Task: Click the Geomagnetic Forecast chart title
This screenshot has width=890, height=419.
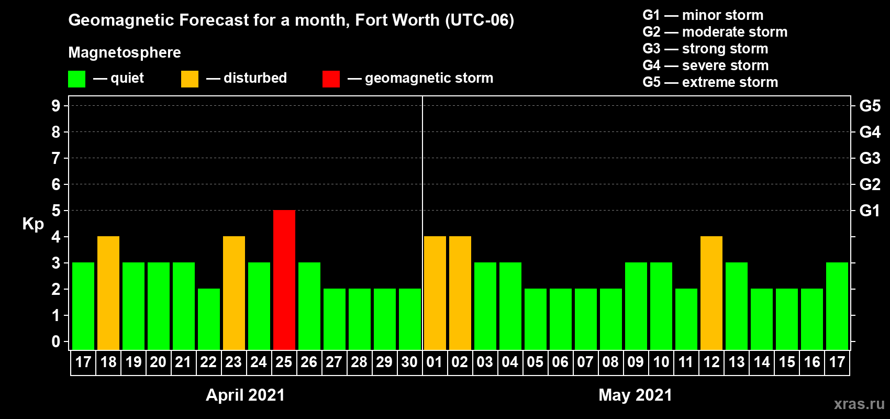Action: 291,20
